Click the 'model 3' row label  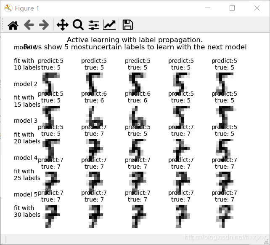tap(26, 121)
